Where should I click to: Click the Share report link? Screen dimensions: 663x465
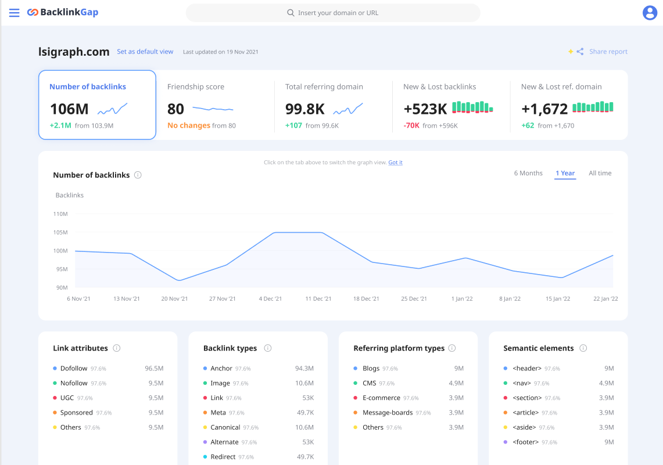tap(608, 52)
